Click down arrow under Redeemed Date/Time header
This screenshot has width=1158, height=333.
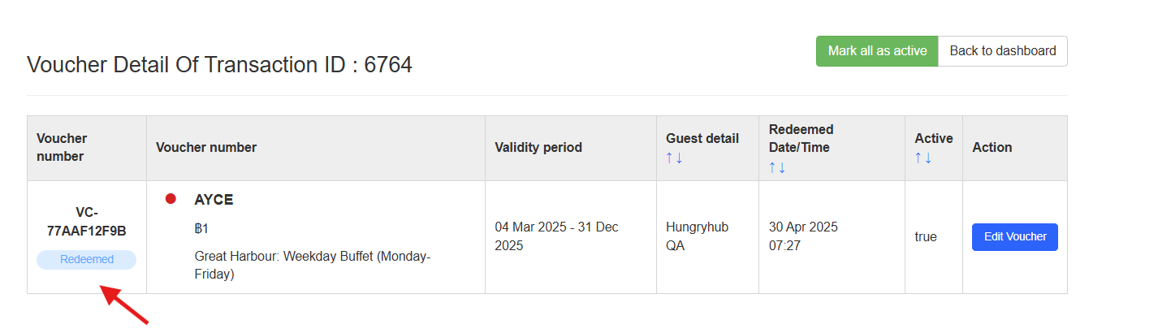(x=782, y=167)
